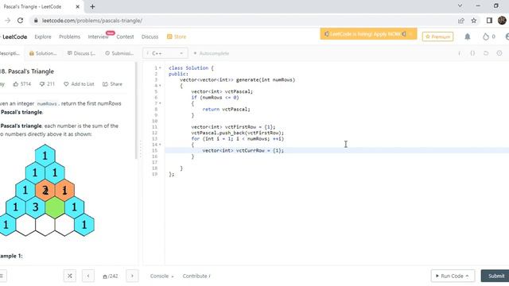Open Contest in the navigation bar
This screenshot has height=286, width=509.
pos(125,37)
